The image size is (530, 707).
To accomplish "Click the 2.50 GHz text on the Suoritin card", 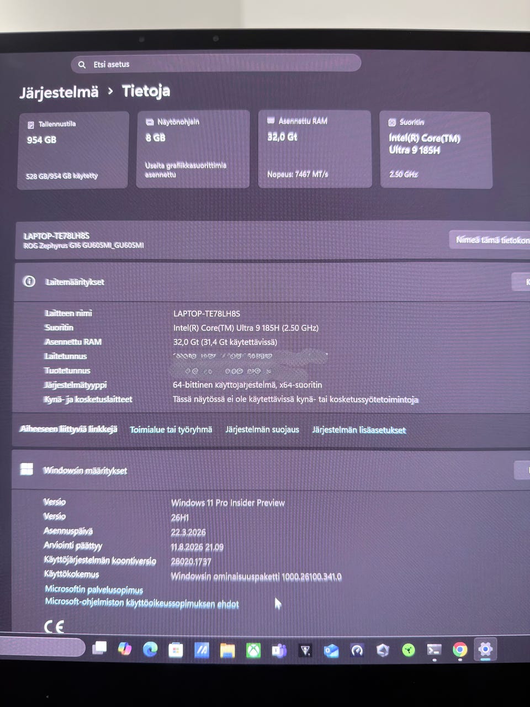I will point(404,174).
